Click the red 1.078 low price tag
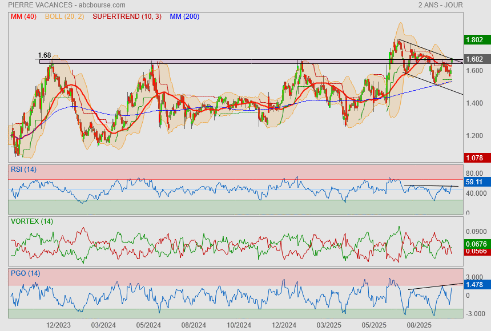 [x=474, y=158]
